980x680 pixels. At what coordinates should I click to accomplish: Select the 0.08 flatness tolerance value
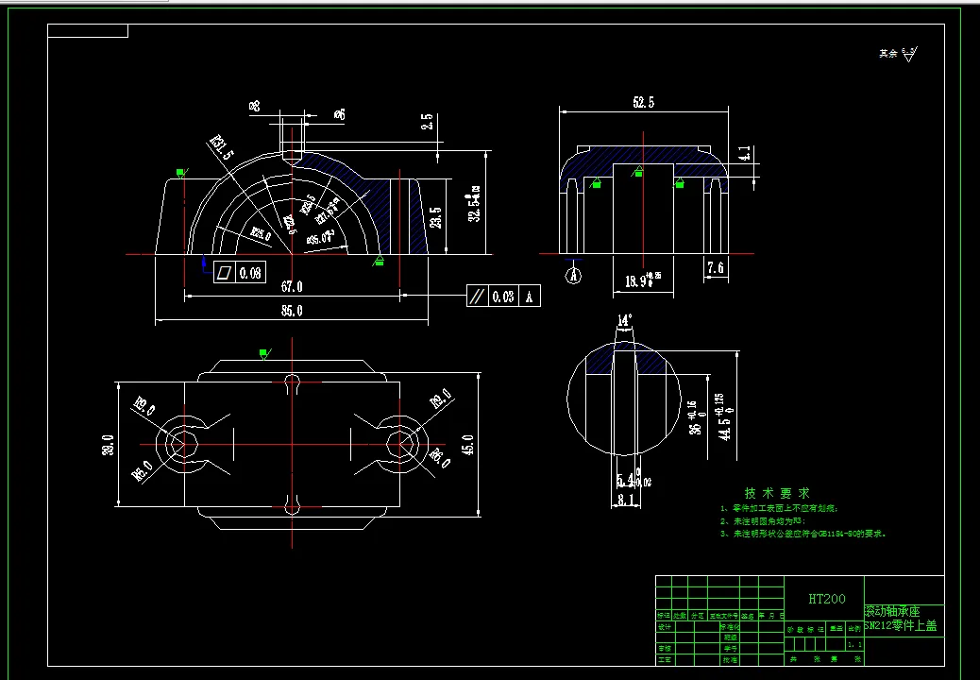(x=250, y=273)
